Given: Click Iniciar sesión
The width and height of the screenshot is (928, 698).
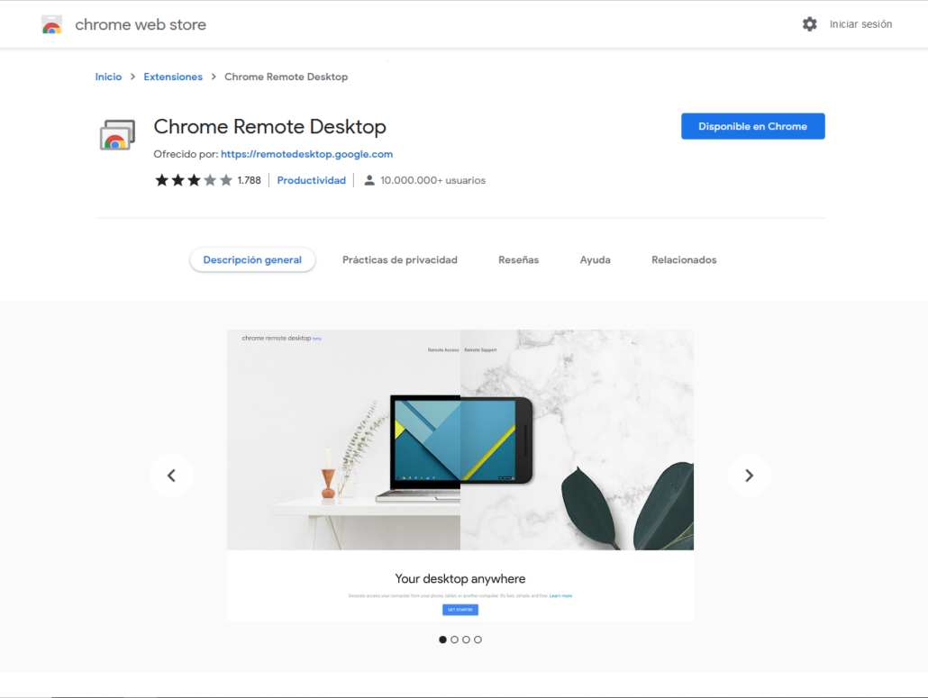Looking at the screenshot, I should coord(860,24).
